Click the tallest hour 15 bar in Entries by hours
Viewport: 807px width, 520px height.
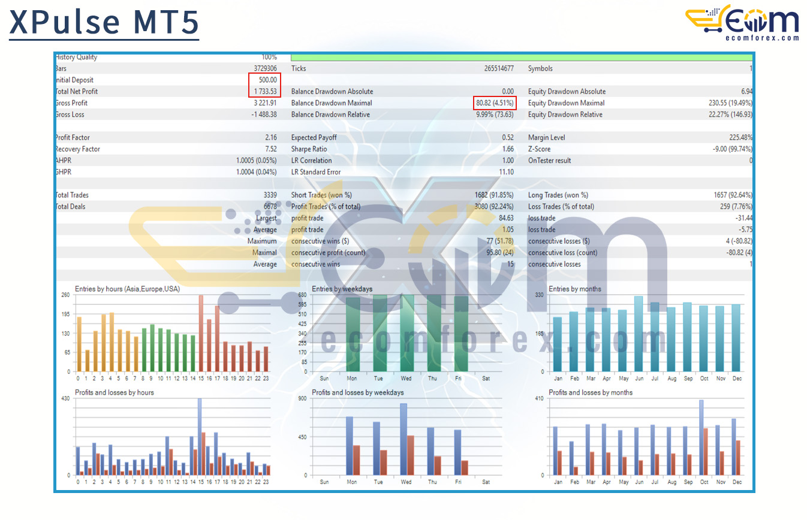pos(201,333)
